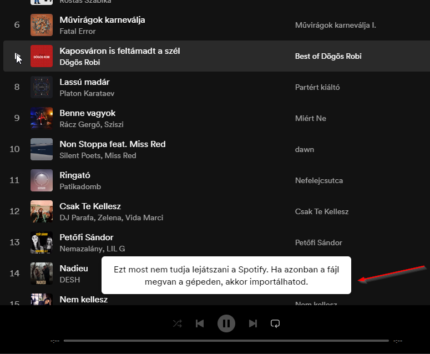This screenshot has height=354, width=430.
Task: Select track Non Stoppa feat. Miss Red
Action: [113, 144]
